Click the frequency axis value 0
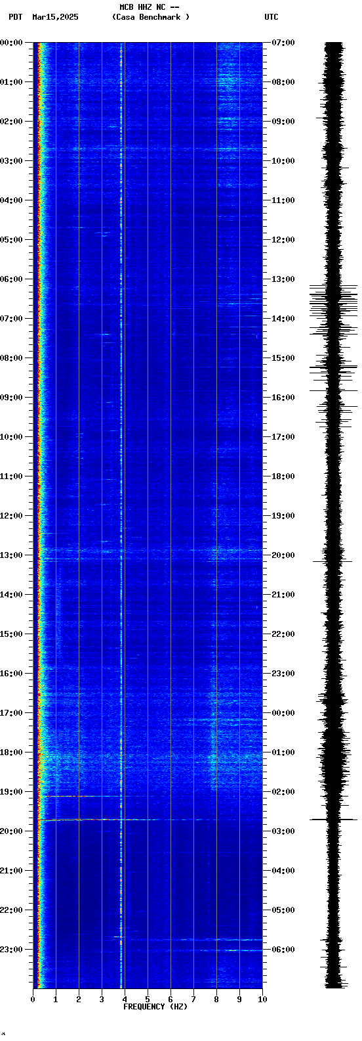 tap(33, 1000)
